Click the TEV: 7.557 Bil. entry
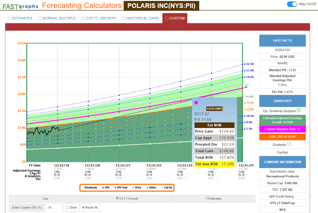This screenshot has width=318, height=213. (x=282, y=190)
